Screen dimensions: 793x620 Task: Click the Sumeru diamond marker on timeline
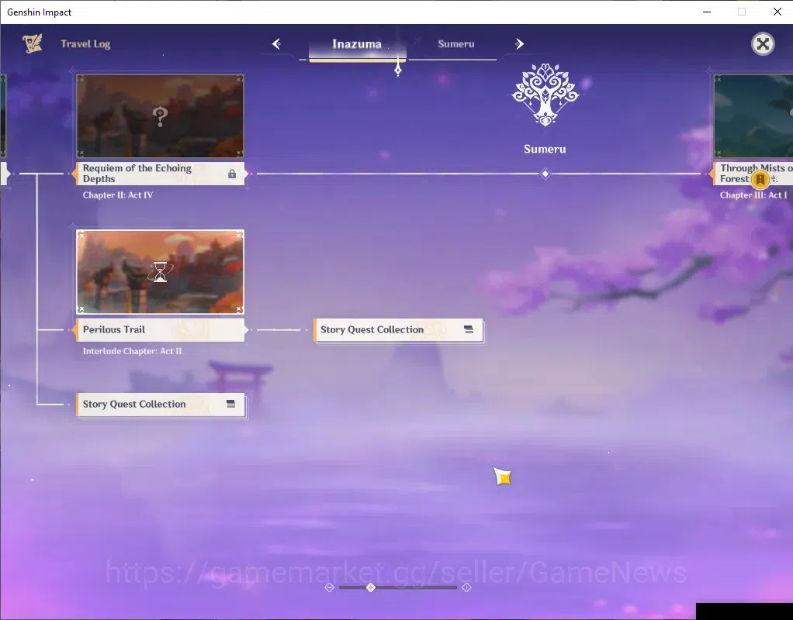click(x=545, y=174)
